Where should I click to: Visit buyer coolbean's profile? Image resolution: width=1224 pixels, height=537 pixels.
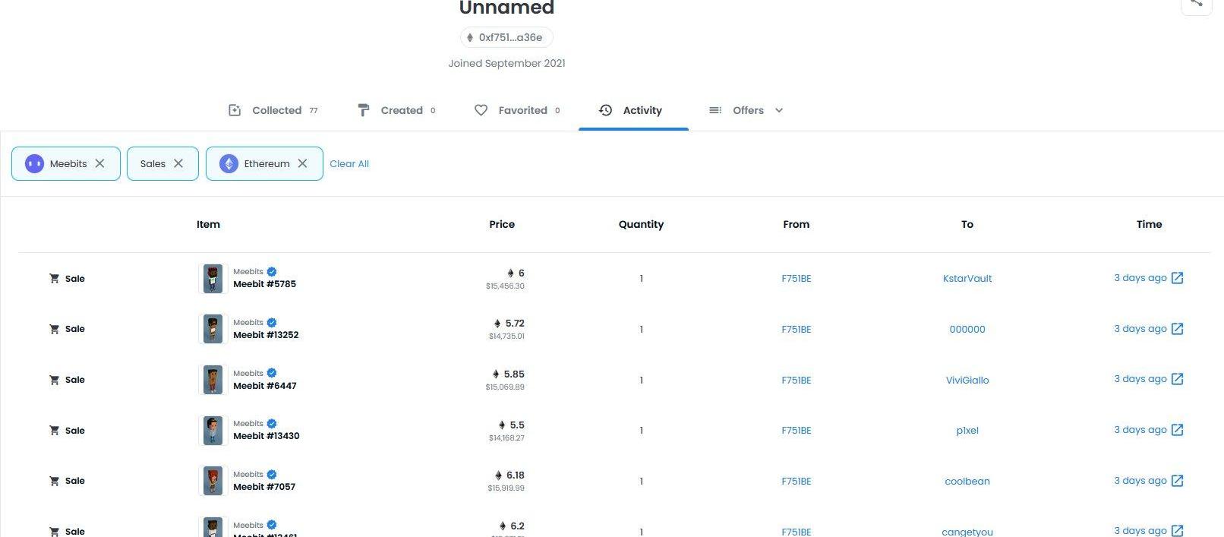[967, 481]
